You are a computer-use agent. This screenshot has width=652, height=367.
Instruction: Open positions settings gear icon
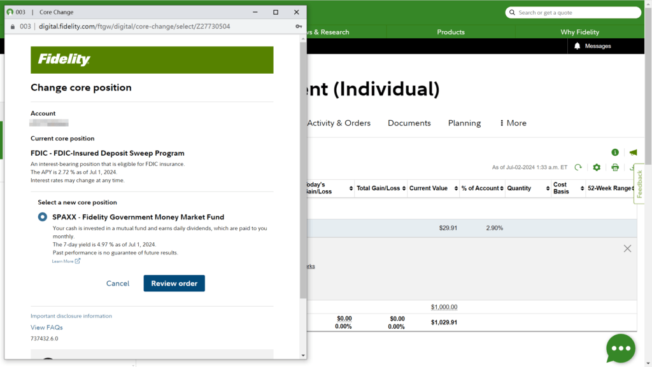(x=597, y=167)
